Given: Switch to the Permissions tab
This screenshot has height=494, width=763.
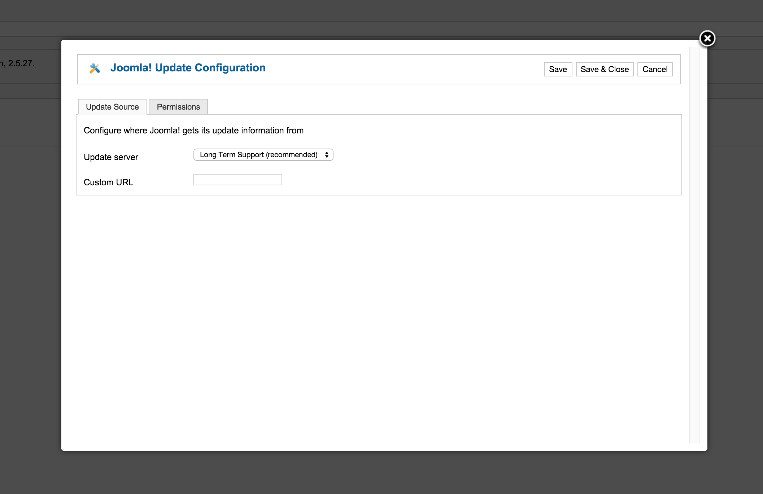Looking at the screenshot, I should [x=178, y=107].
